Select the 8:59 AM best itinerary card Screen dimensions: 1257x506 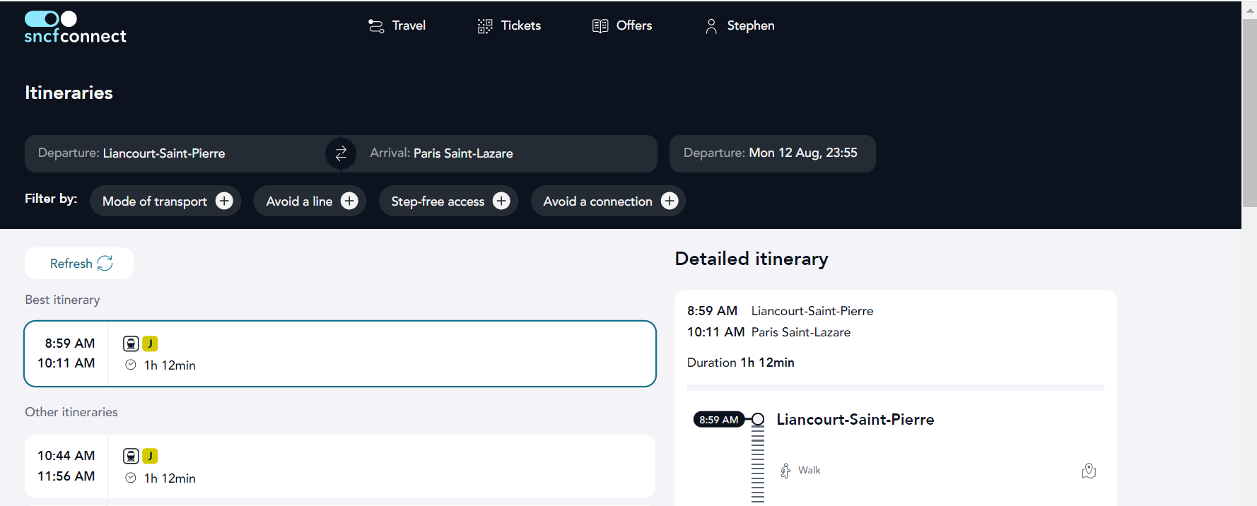pyautogui.click(x=382, y=354)
